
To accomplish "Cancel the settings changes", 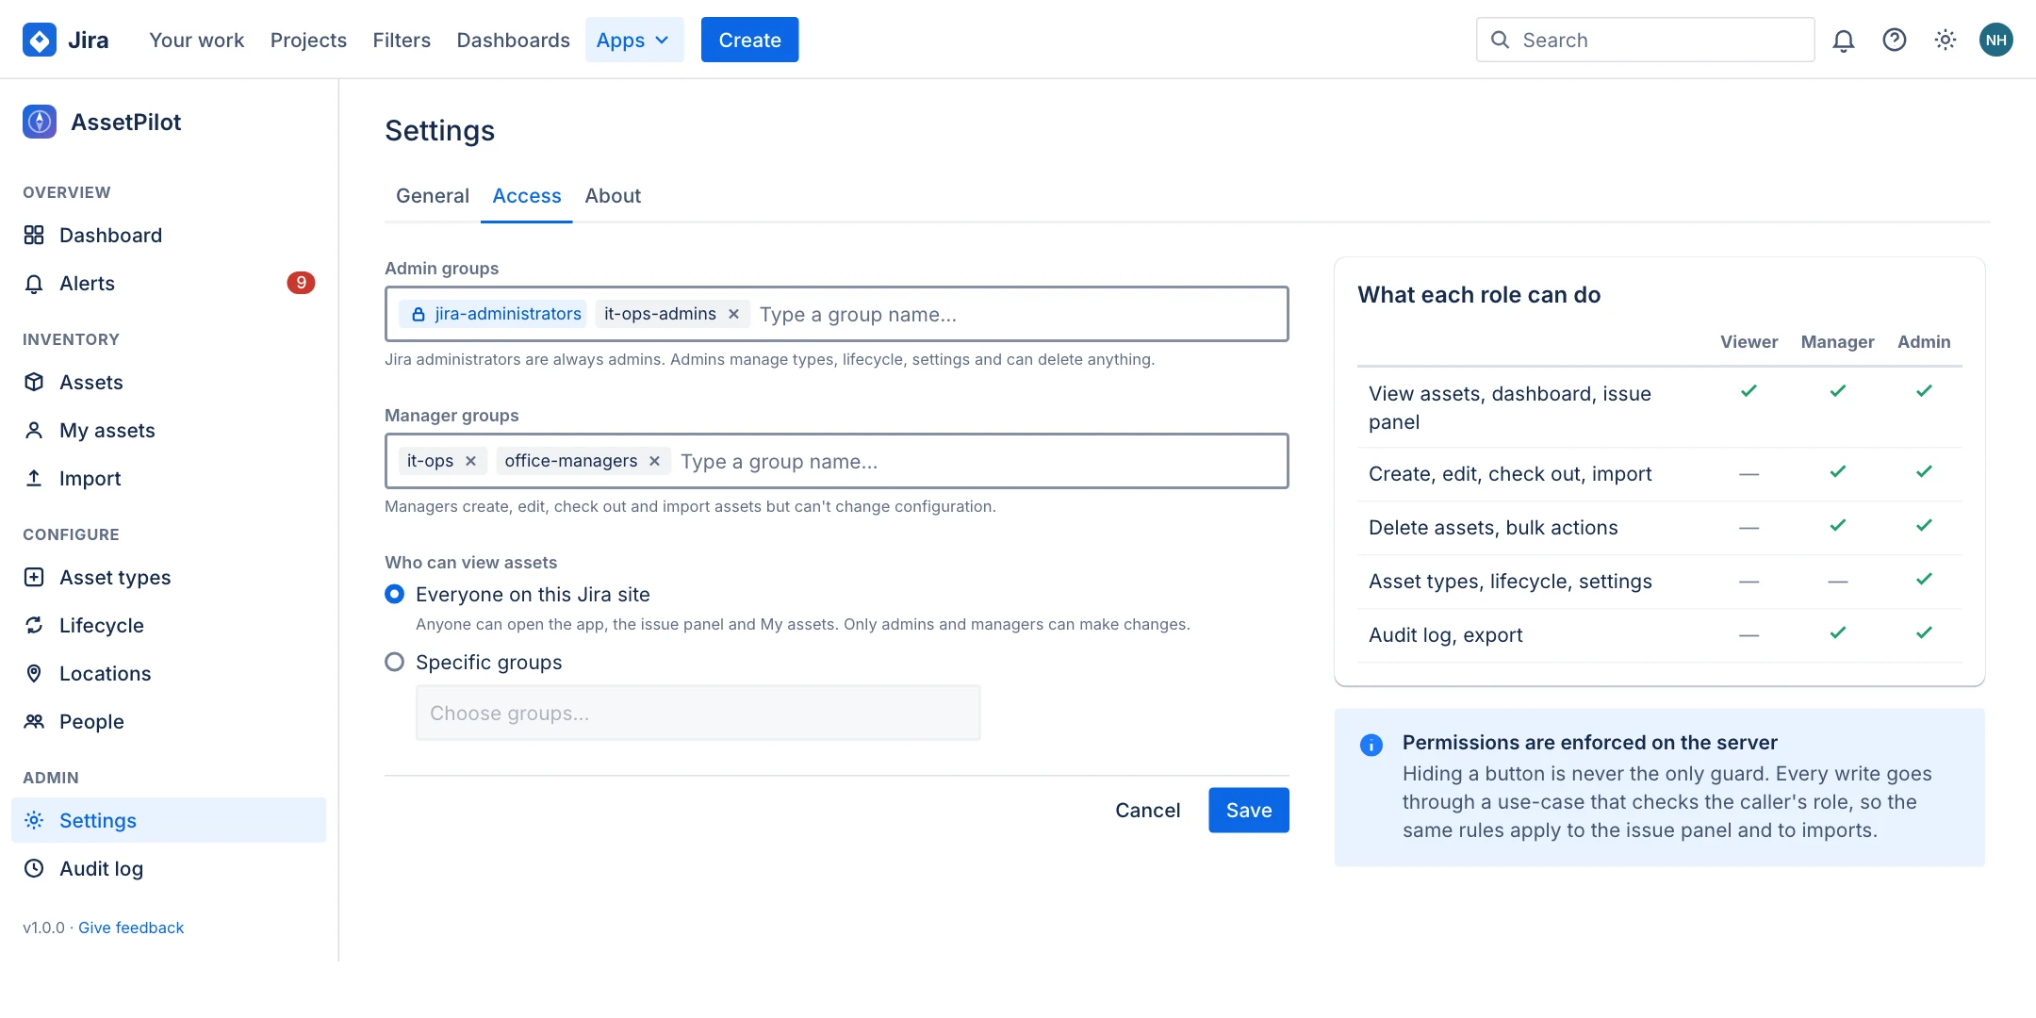I will tap(1147, 810).
